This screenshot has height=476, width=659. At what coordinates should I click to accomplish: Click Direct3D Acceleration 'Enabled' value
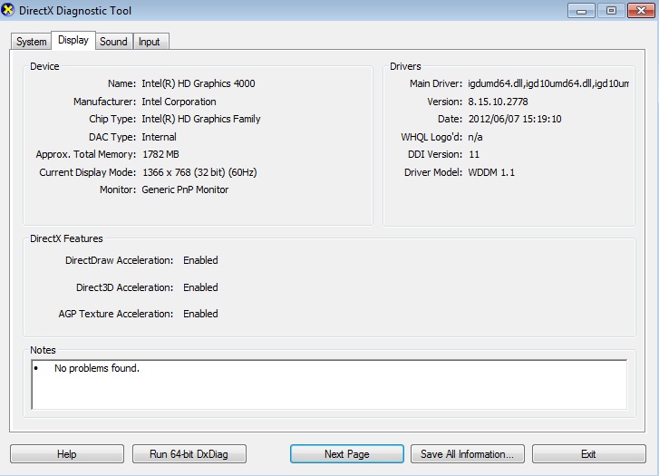coord(200,287)
